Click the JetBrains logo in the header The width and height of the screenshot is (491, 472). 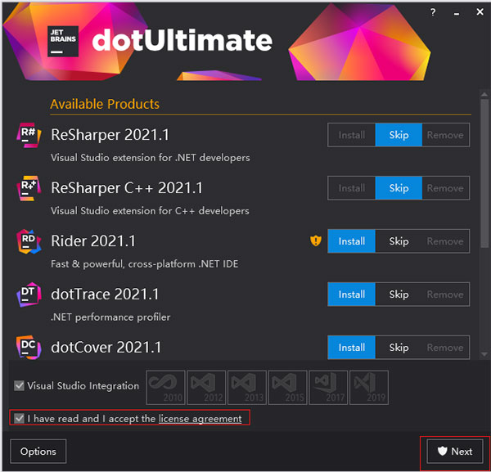tap(63, 42)
